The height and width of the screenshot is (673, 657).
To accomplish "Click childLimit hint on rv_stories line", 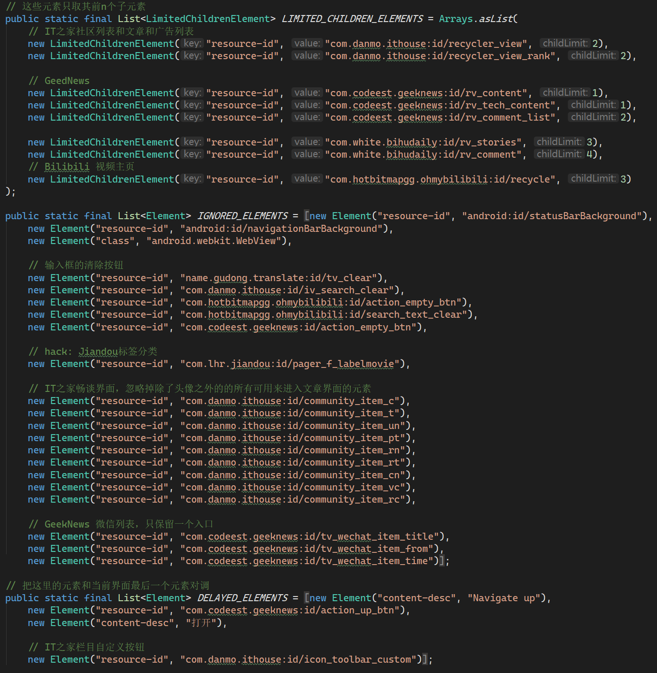I will pos(559,142).
